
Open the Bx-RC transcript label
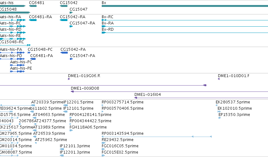(x=107, y=17)
